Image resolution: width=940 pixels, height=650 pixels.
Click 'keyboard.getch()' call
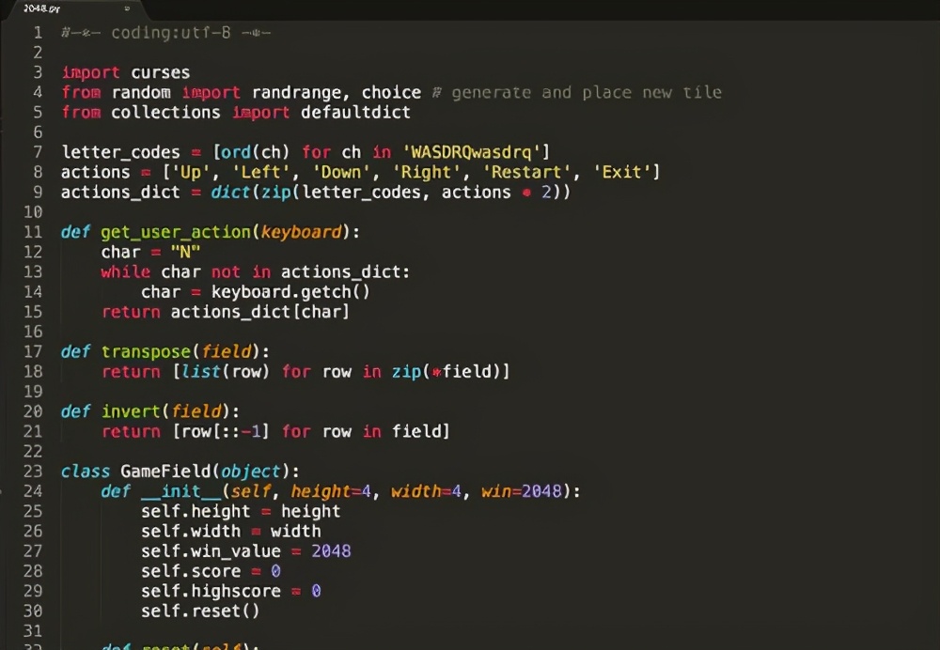pyautogui.click(x=290, y=292)
